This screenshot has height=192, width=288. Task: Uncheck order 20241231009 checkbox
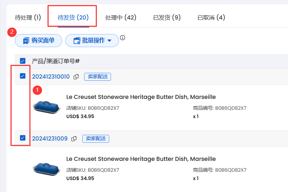[x=22, y=138]
